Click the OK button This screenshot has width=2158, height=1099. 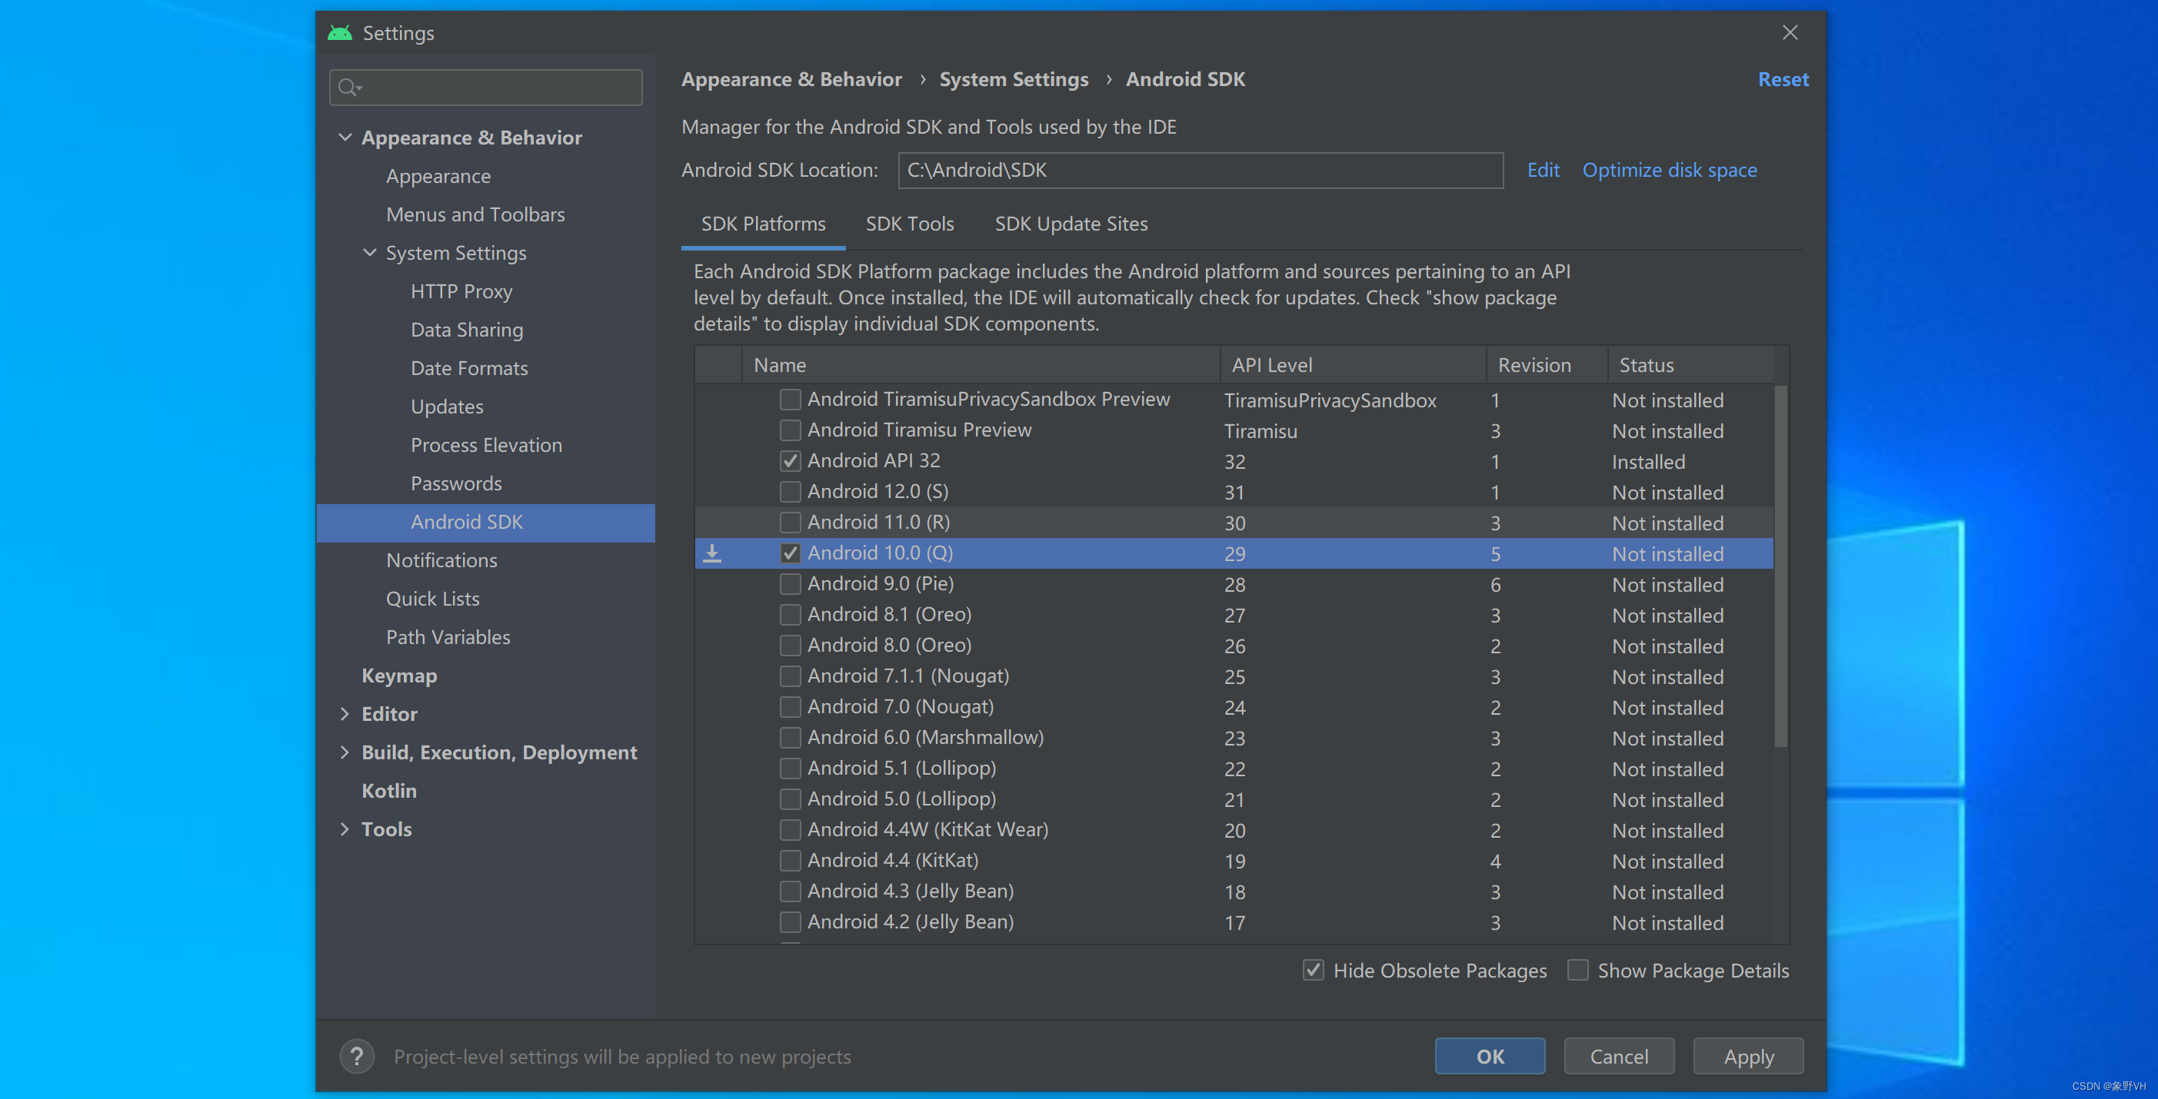(1490, 1056)
